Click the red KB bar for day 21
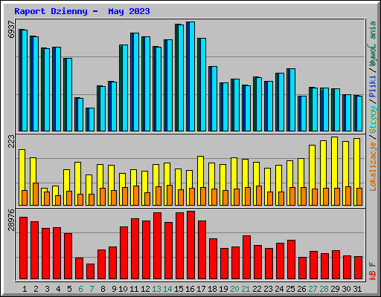The width and height of the screenshot is (381, 297). 246,258
